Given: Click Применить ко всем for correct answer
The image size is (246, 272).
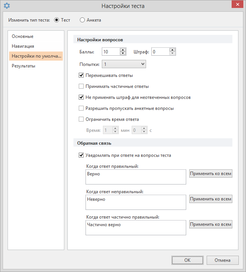Looking at the screenshot, I should coord(211,174).
